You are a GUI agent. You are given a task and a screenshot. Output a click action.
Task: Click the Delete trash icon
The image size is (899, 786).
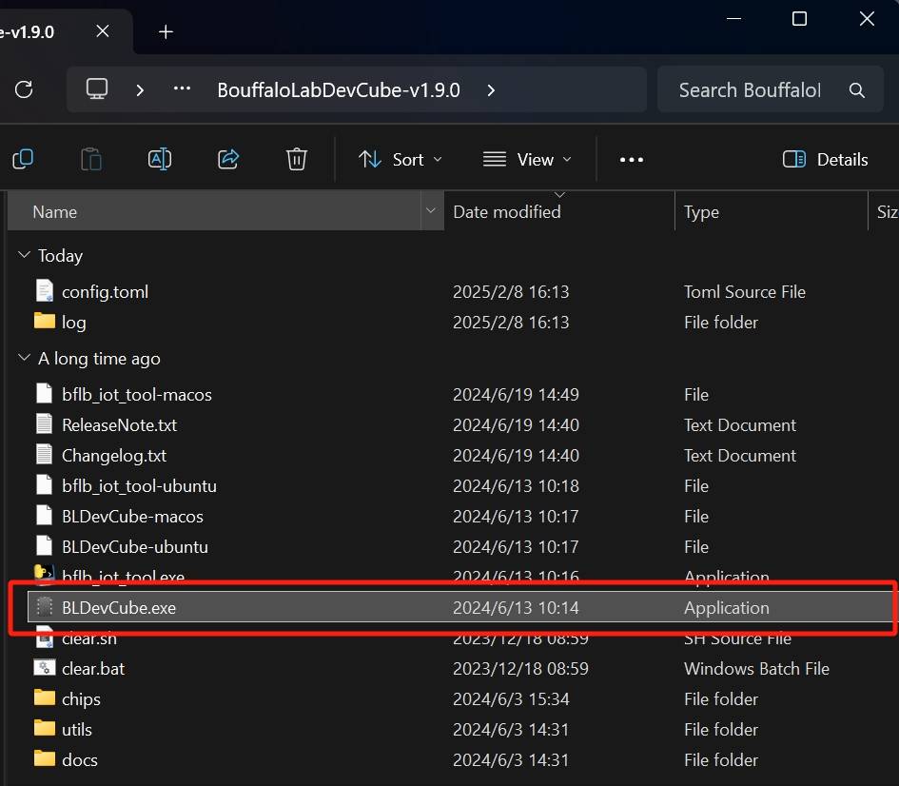coord(297,159)
